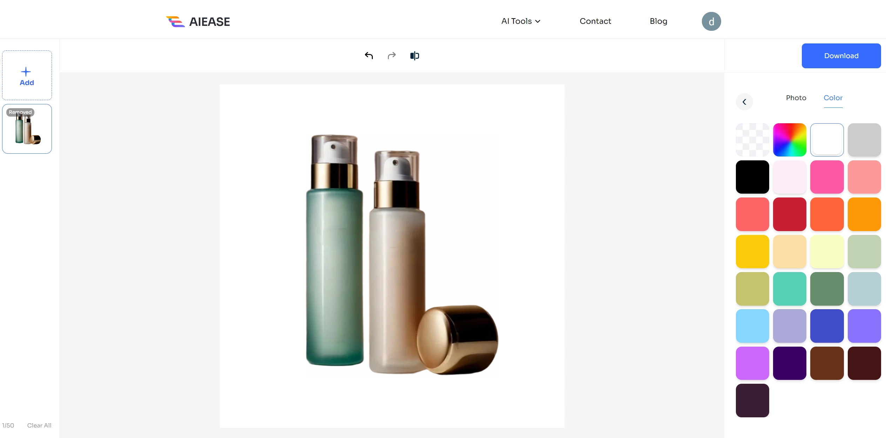Open the Contact page
This screenshot has height=438, width=886.
pyautogui.click(x=595, y=21)
